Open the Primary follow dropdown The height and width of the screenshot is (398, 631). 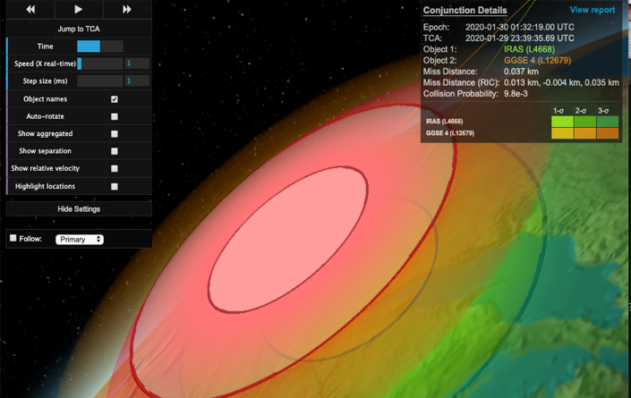tap(80, 240)
